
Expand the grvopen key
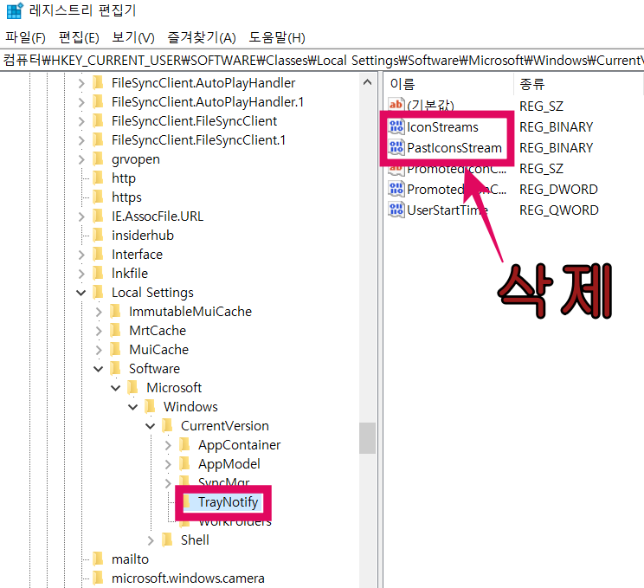(81, 159)
